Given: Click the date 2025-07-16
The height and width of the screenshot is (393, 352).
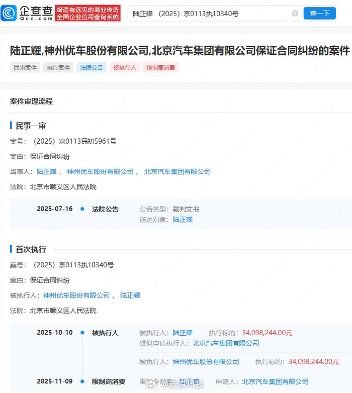Looking at the screenshot, I should pyautogui.click(x=55, y=209).
